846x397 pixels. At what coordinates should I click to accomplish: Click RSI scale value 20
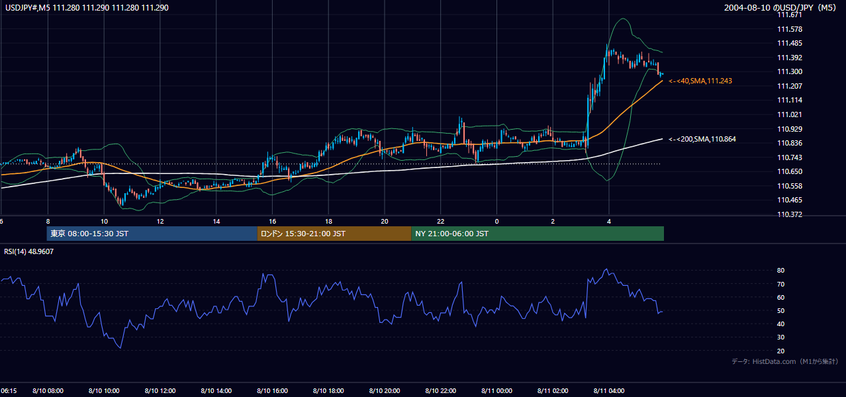coord(780,351)
